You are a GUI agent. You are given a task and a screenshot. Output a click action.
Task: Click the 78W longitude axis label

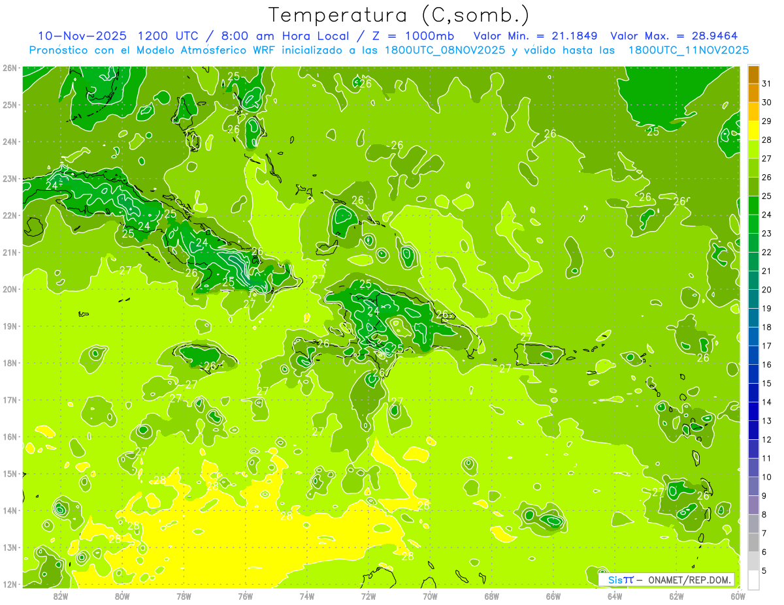click(184, 596)
